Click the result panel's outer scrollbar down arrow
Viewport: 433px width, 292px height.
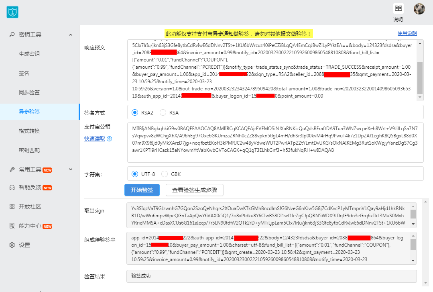pyautogui.click(x=425, y=283)
